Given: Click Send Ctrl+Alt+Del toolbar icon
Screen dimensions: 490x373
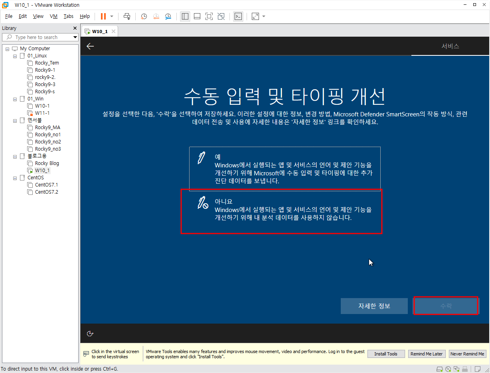Looking at the screenshot, I should [127, 16].
